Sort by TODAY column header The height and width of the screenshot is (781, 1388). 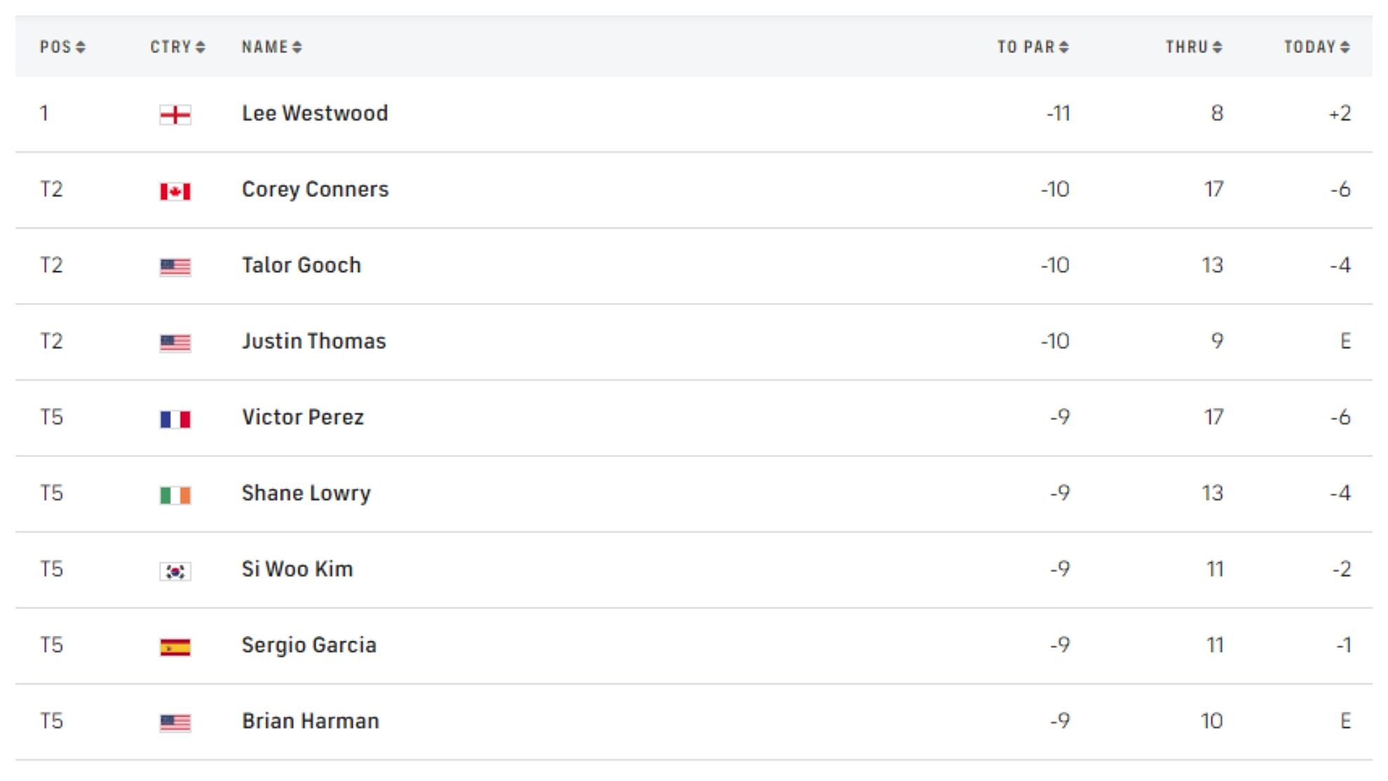[1316, 47]
